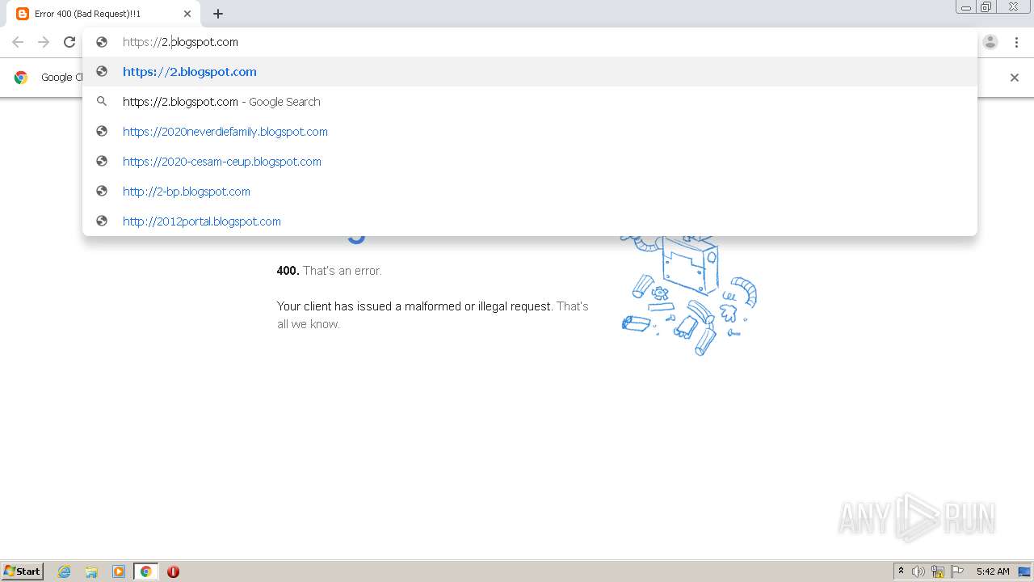This screenshot has width=1034, height=582.
Task: Open a new tab with plus button
Action: [x=218, y=14]
